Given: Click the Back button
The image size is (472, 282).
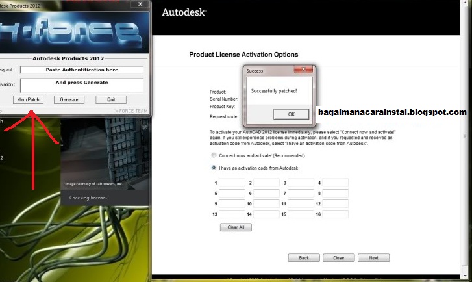Looking at the screenshot, I should pos(304,258).
